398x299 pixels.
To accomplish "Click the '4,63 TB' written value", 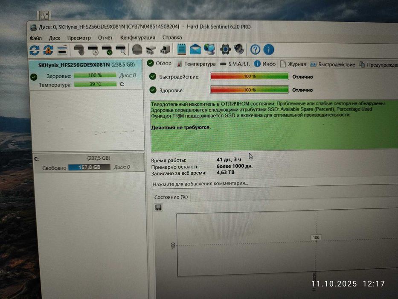I will tap(225, 173).
